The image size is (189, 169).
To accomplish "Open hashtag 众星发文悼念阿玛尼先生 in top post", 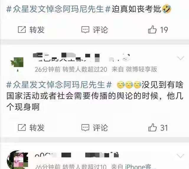I will tap(58, 9).
